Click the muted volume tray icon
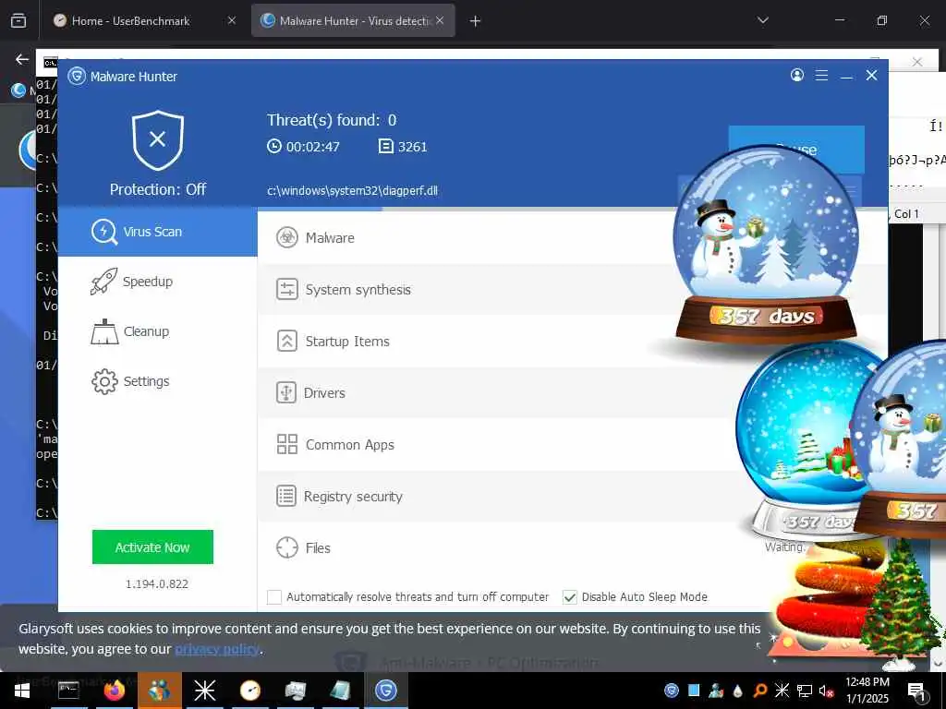946x709 pixels. pos(826,691)
